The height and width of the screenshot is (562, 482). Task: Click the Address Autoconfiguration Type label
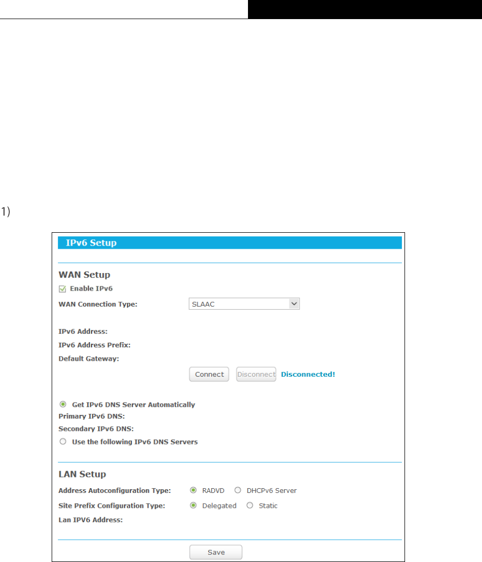(115, 491)
